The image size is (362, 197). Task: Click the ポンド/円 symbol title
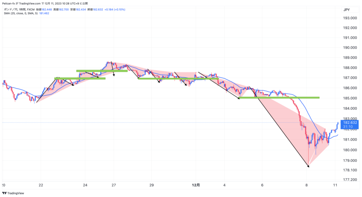pyautogui.click(x=10, y=10)
